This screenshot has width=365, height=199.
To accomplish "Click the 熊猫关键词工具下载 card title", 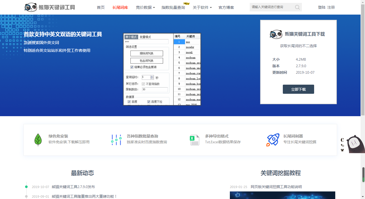I will tap(305, 34).
